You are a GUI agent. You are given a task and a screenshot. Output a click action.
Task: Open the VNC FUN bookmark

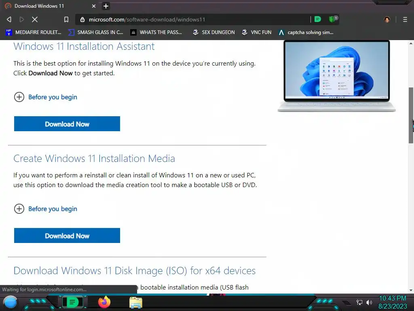coord(257,32)
